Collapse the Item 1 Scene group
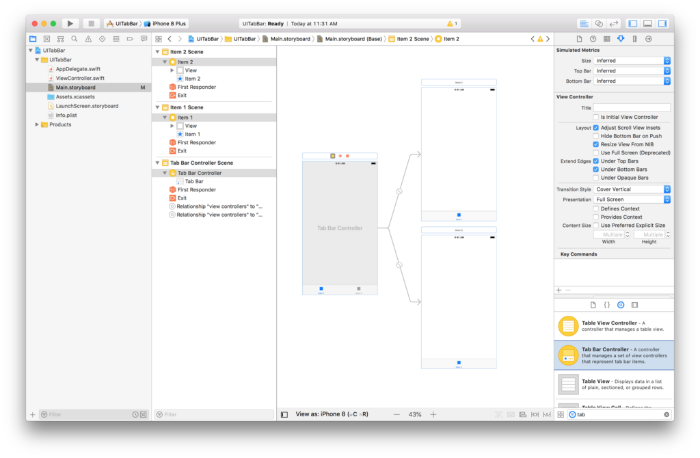Screen dimensions: 700x458 [158, 107]
